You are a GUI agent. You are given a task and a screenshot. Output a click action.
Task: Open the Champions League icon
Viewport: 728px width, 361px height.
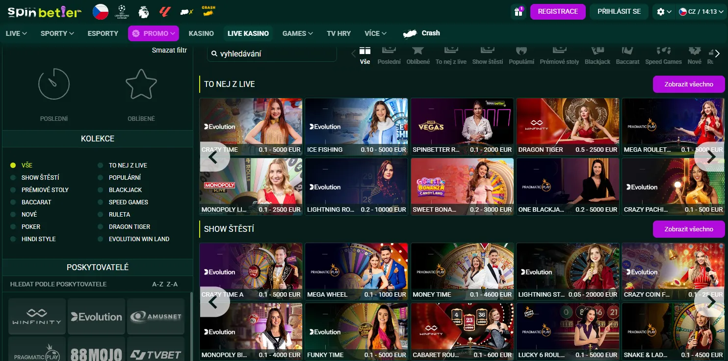point(122,11)
